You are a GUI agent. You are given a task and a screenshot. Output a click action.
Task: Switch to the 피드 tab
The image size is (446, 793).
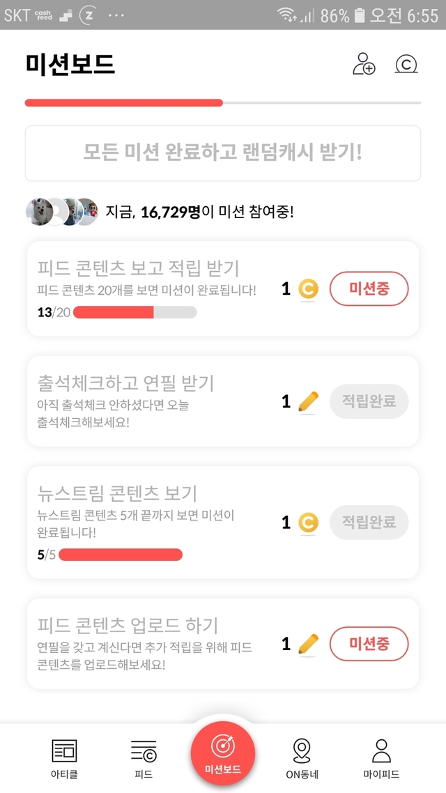point(144,757)
